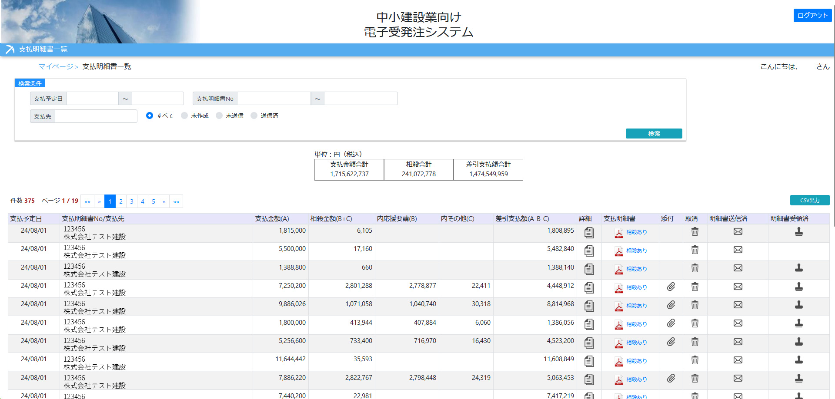Click 1,474,549,959 total value
835x399 pixels.
pyautogui.click(x=488, y=174)
